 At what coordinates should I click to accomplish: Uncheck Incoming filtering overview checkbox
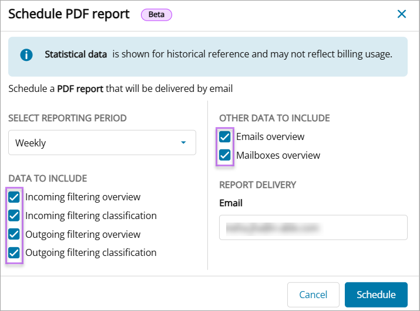click(15, 197)
